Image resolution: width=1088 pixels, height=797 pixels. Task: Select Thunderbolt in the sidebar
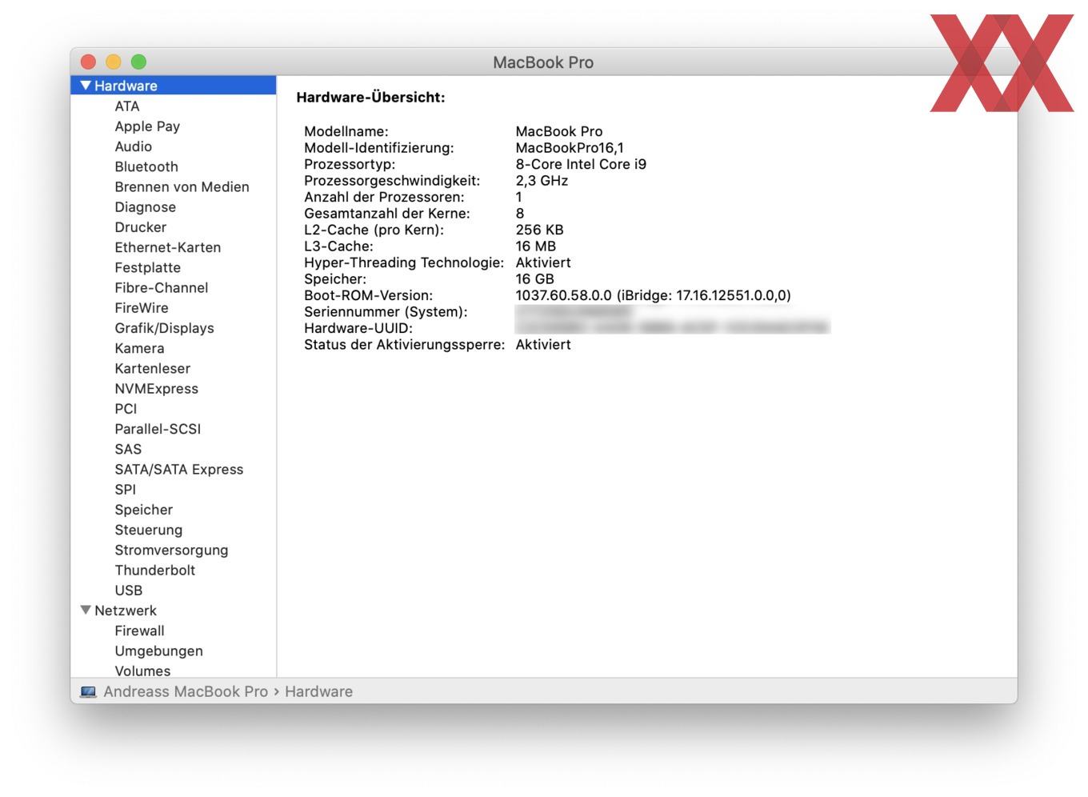click(154, 570)
